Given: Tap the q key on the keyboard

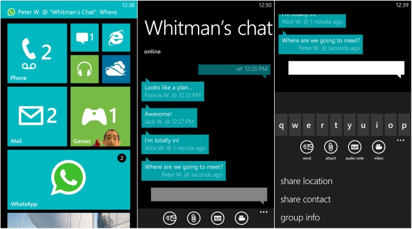Looking at the screenshot, I should 281,125.
